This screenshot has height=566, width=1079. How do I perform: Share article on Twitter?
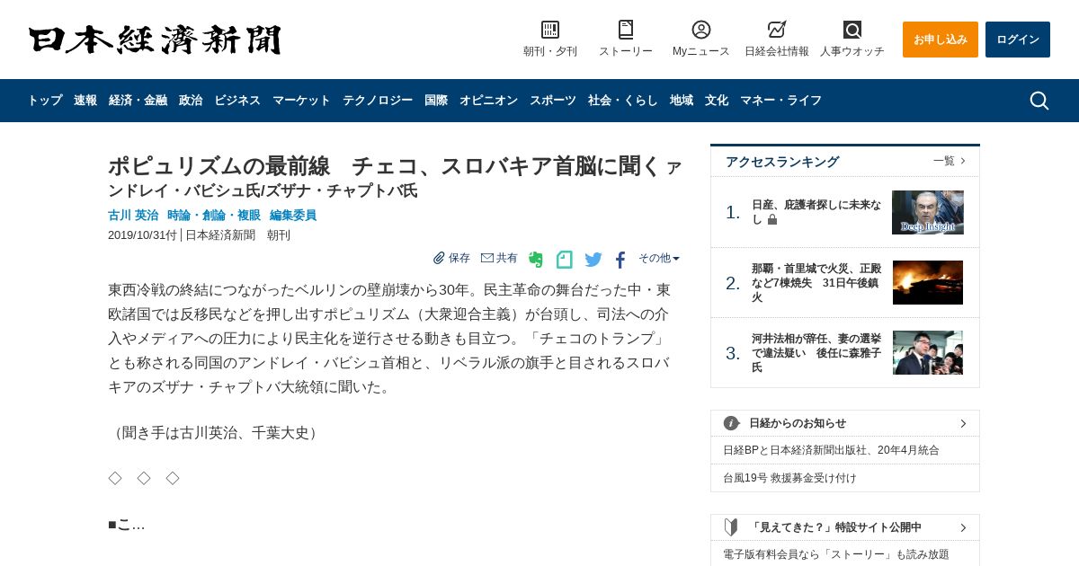pos(593,260)
